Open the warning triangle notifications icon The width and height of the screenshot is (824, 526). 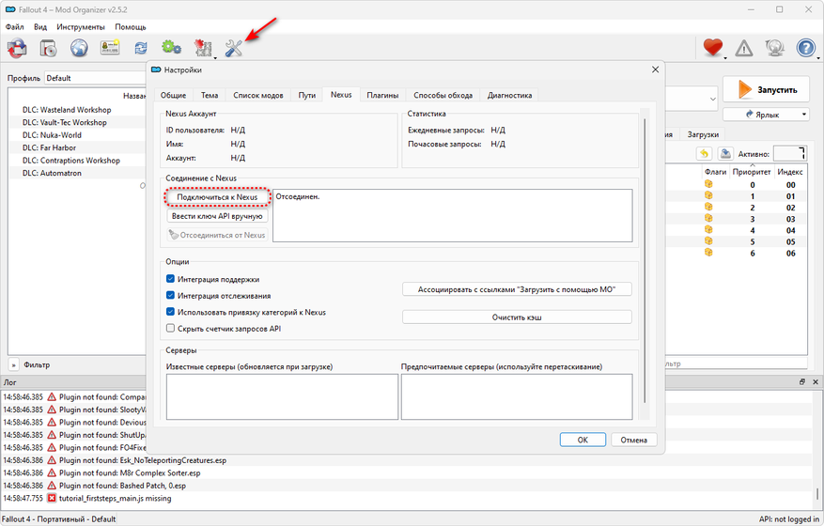tap(744, 48)
